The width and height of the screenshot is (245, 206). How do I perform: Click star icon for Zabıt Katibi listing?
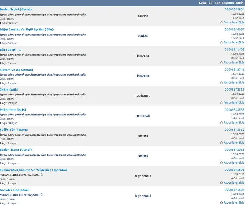click(221, 102)
